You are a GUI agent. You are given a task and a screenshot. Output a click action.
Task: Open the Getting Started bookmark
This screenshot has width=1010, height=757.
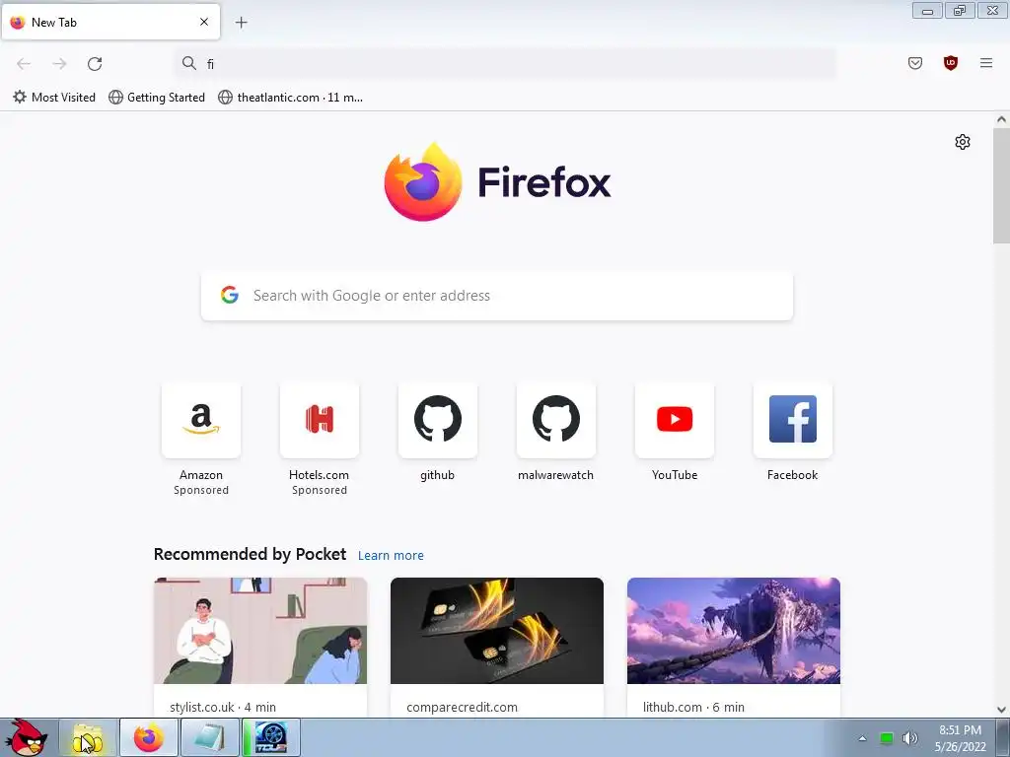(157, 98)
